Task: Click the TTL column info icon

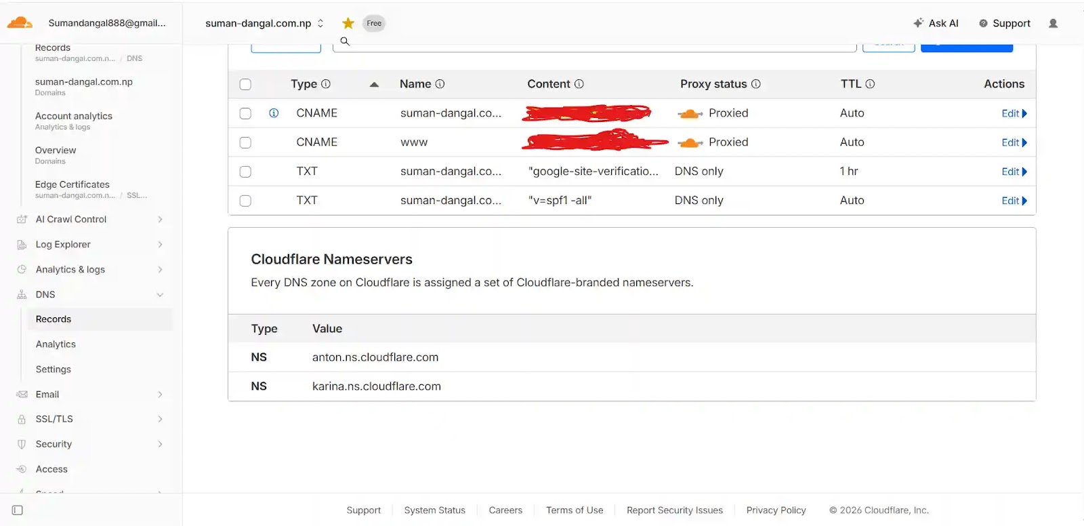Action: [x=871, y=84]
